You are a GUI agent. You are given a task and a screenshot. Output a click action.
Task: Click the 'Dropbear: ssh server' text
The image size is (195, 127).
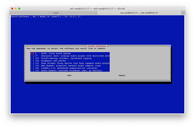(x=53, y=61)
